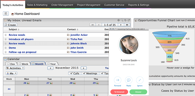
Task: Open the Follow-up on proposal email
Action: point(22,52)
